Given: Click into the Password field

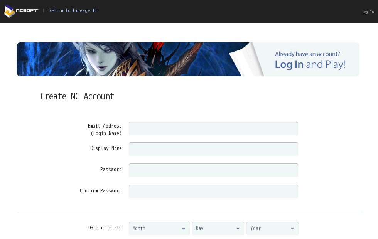Looking at the screenshot, I should pos(213,170).
